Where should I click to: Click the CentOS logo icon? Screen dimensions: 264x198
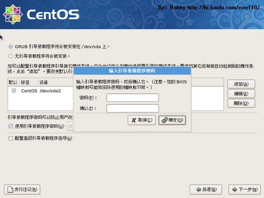[x=13, y=14]
